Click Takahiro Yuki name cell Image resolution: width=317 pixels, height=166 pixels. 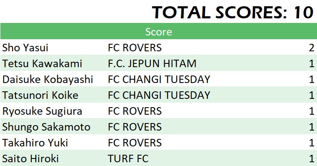[35, 143]
